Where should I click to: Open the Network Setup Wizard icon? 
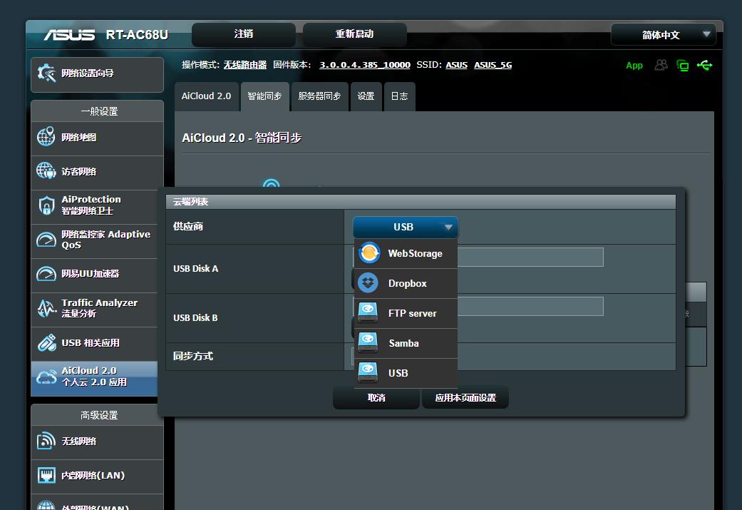[x=46, y=73]
